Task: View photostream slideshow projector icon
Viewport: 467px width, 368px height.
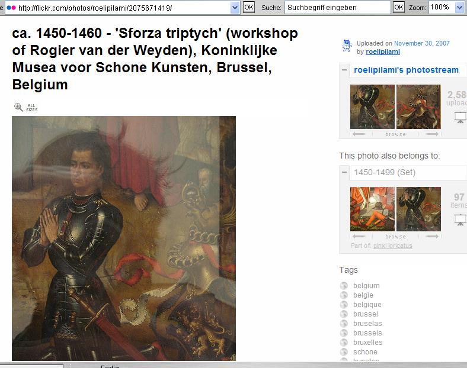Action: pos(460,117)
